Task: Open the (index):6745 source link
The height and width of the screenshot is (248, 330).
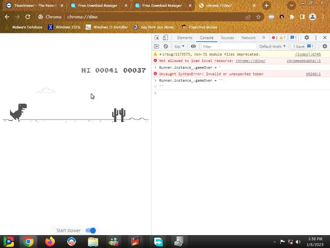Action: [x=308, y=54]
